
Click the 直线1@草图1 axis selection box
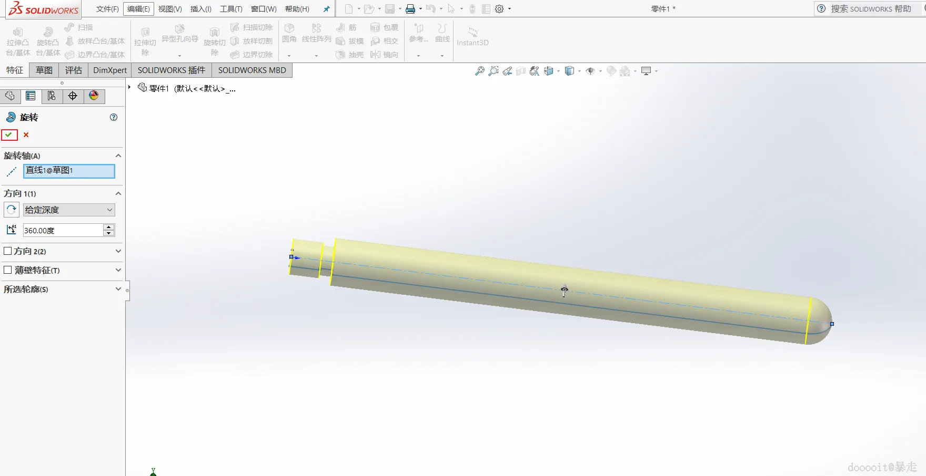coord(69,171)
